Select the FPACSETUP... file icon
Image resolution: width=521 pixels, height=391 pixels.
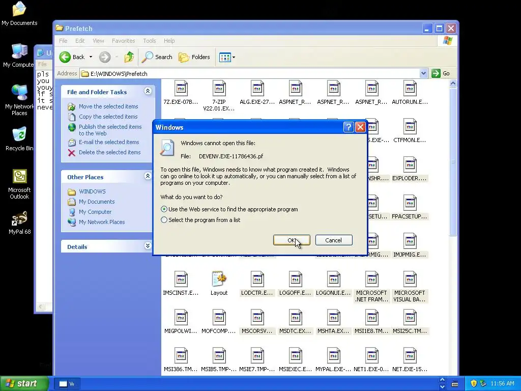tap(410, 204)
